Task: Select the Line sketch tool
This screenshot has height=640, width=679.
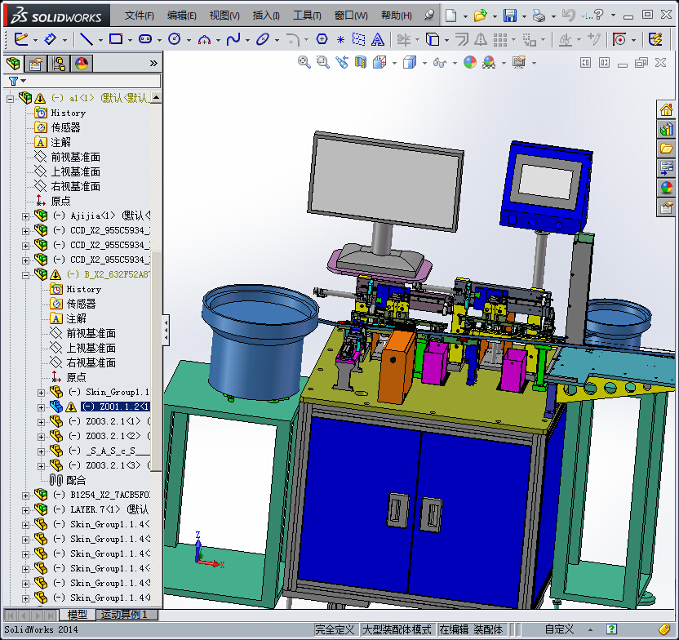Action: point(86,38)
